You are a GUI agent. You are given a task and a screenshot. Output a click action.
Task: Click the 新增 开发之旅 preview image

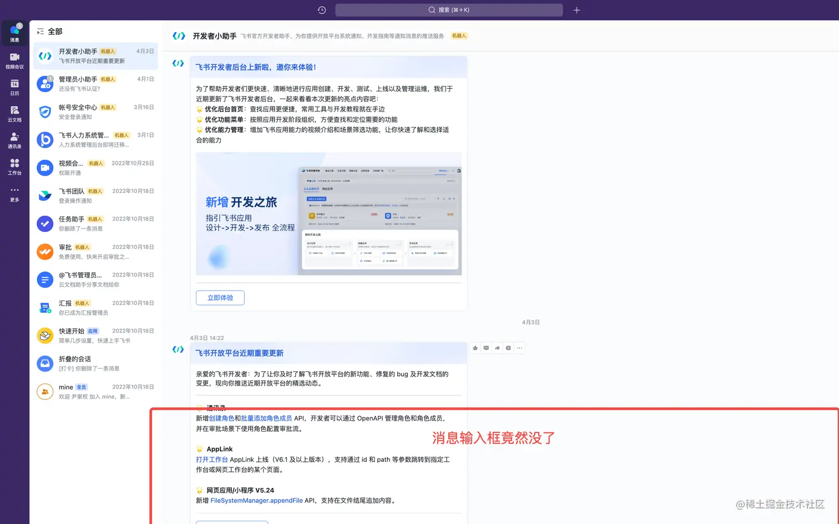pos(328,214)
